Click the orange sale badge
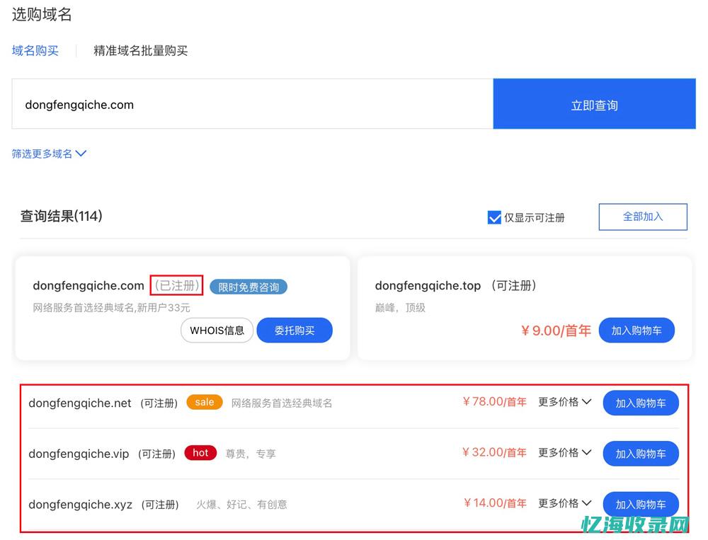 [204, 401]
